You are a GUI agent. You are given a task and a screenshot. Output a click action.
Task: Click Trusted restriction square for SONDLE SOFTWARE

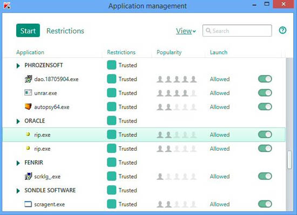(x=111, y=190)
